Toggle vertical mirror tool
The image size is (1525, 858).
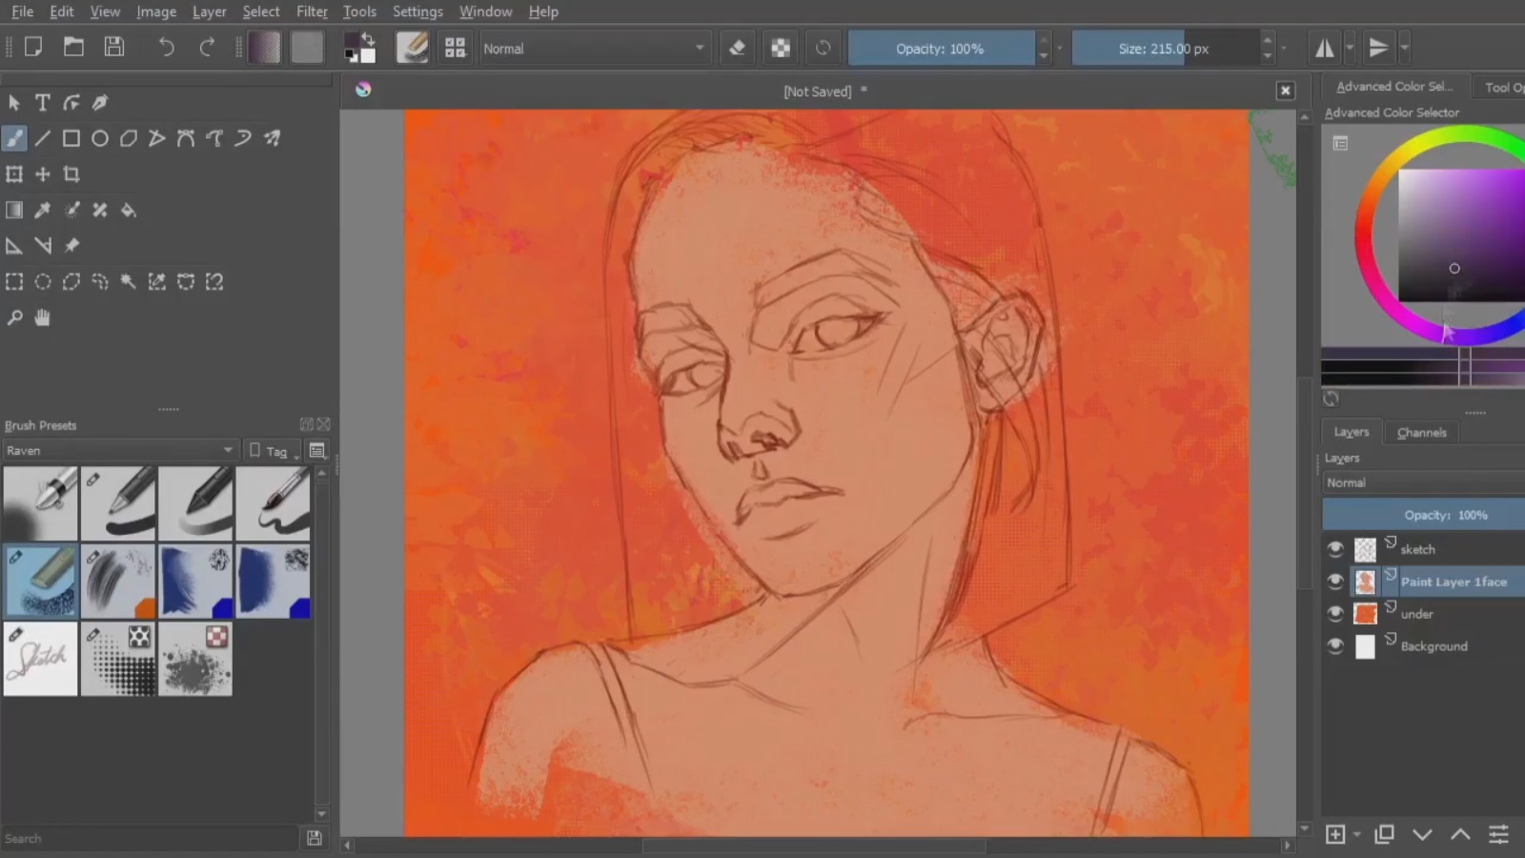tap(1378, 48)
